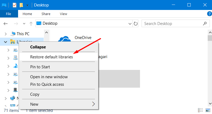Click the Back navigation arrow
Viewport: 212px width, 114px height.
click(x=6, y=24)
